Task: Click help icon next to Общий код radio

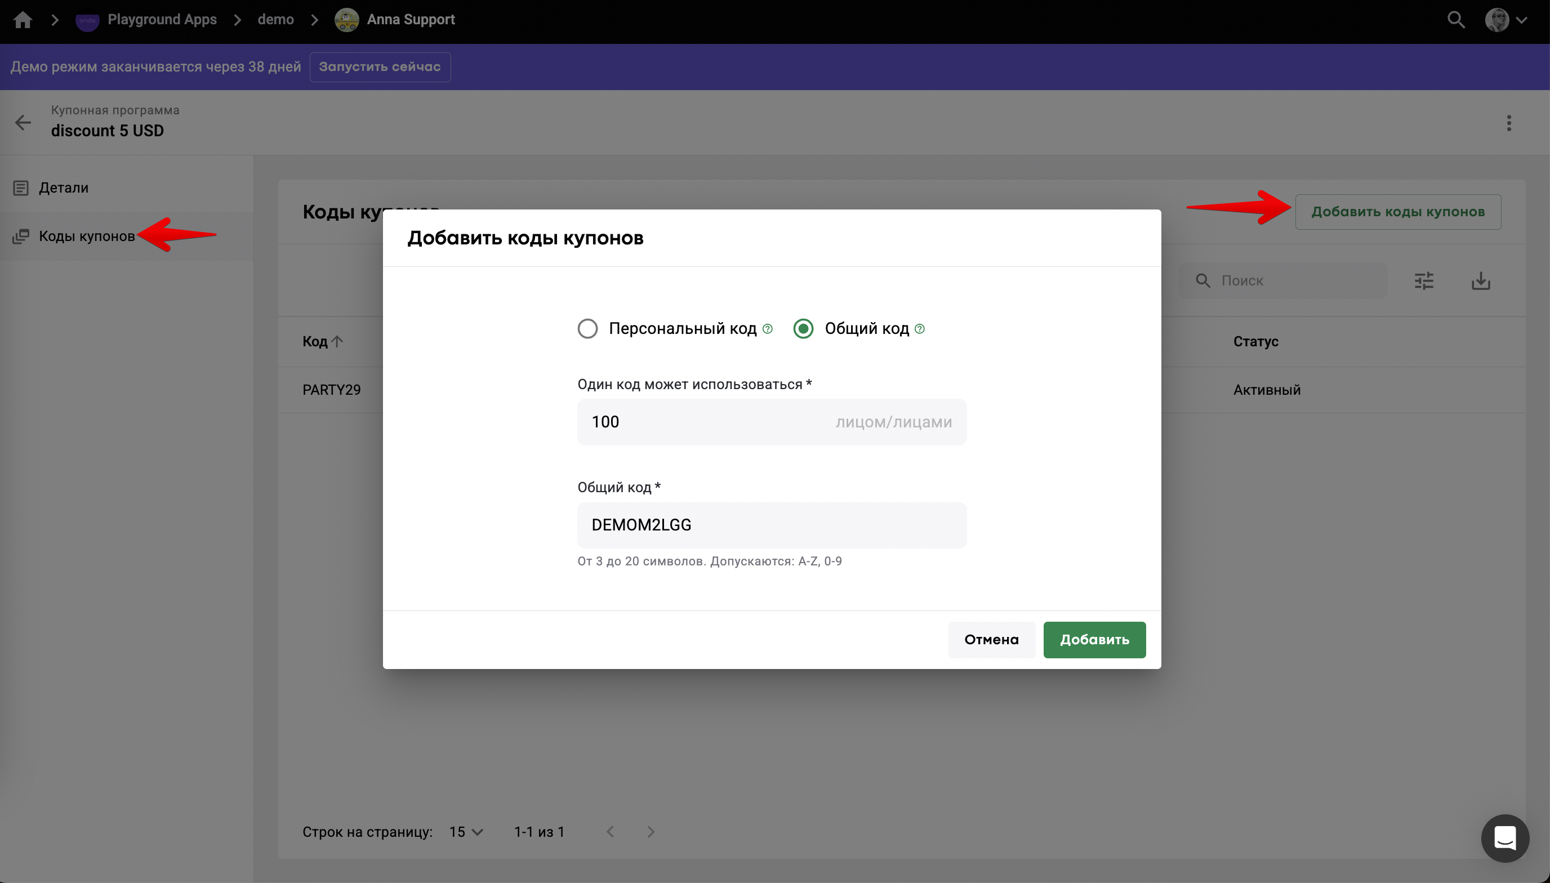Action: coord(919,329)
